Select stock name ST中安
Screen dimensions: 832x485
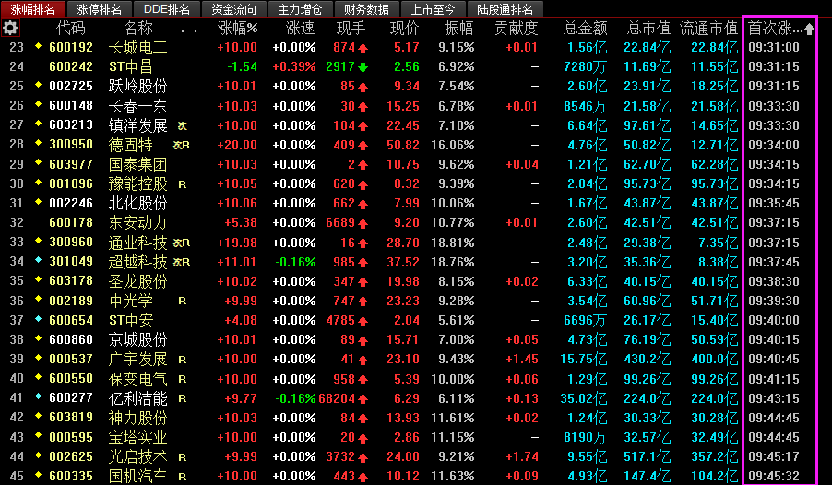[x=131, y=321]
